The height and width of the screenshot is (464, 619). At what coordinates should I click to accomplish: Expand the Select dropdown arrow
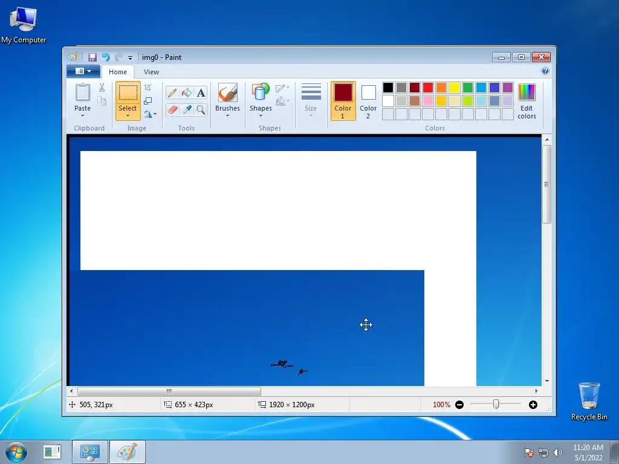[x=128, y=116]
